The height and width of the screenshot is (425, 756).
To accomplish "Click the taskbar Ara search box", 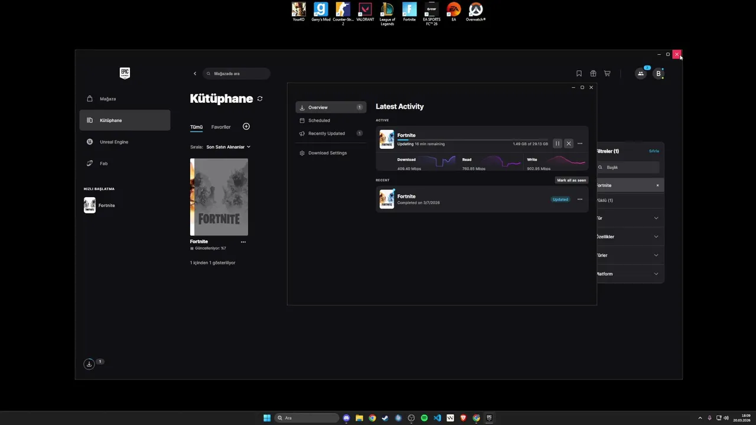I will (306, 418).
